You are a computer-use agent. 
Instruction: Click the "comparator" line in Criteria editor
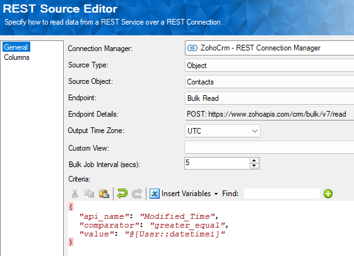pos(154,225)
